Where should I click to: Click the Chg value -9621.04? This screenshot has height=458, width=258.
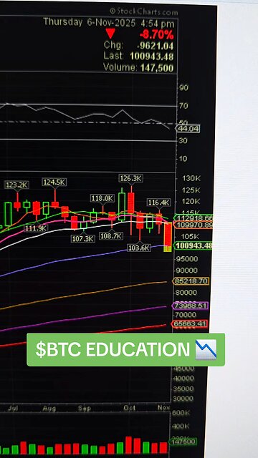155,46
